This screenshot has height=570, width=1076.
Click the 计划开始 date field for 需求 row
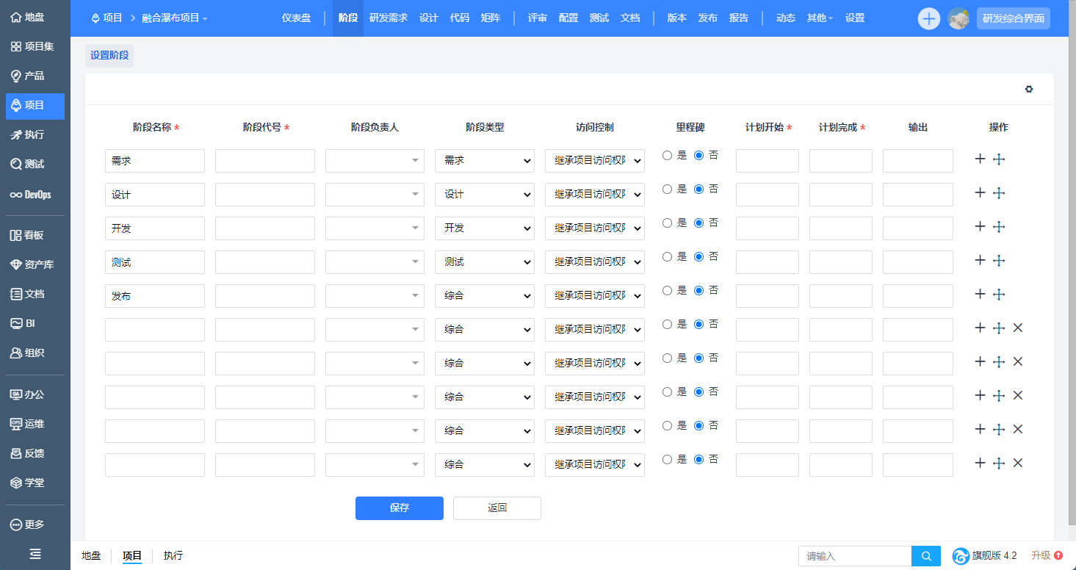pos(767,161)
